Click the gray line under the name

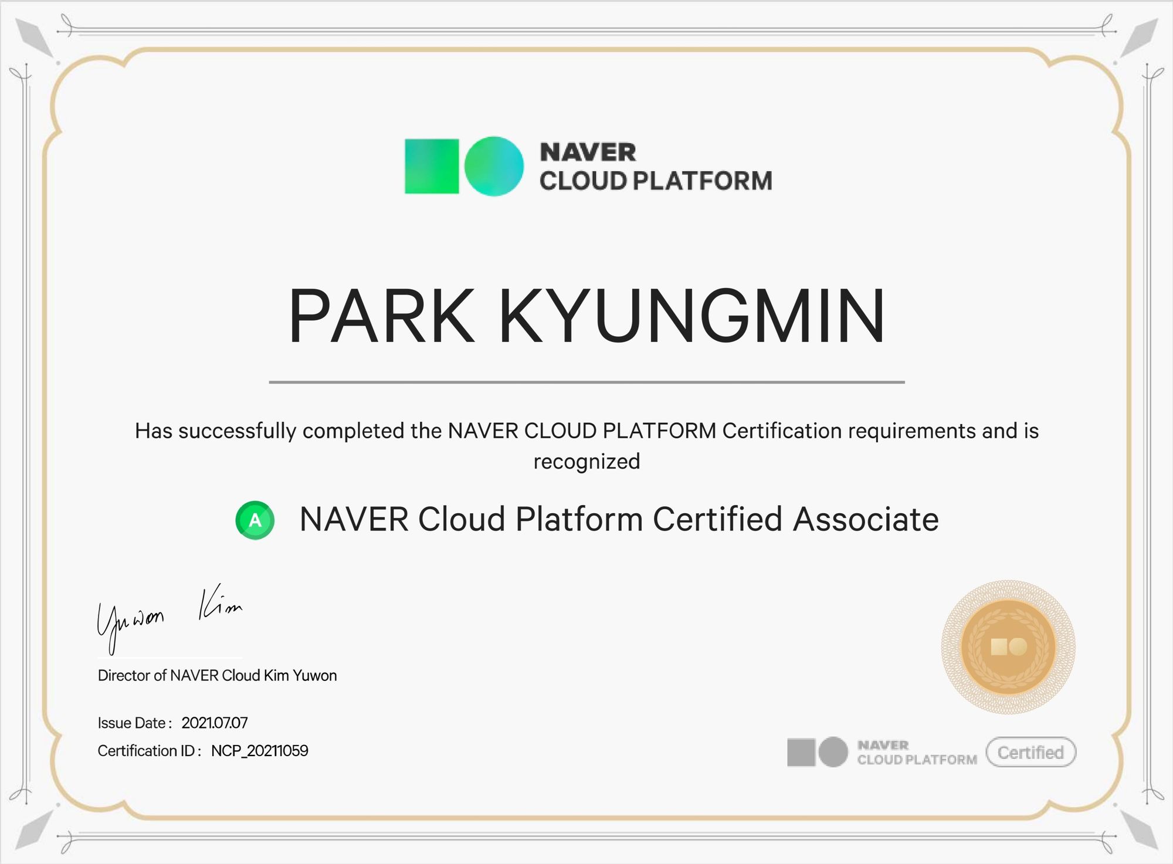click(586, 382)
